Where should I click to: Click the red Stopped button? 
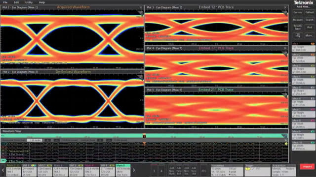coord(307,167)
